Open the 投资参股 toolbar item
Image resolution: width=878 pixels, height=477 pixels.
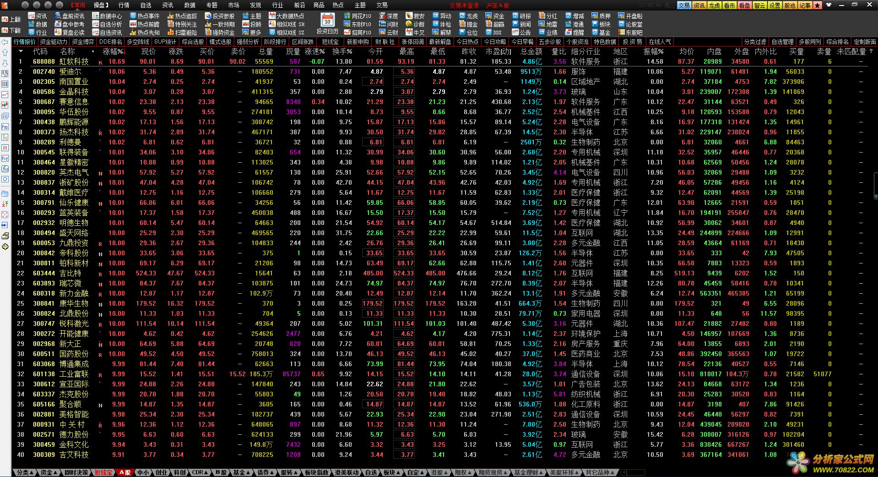coord(219,16)
